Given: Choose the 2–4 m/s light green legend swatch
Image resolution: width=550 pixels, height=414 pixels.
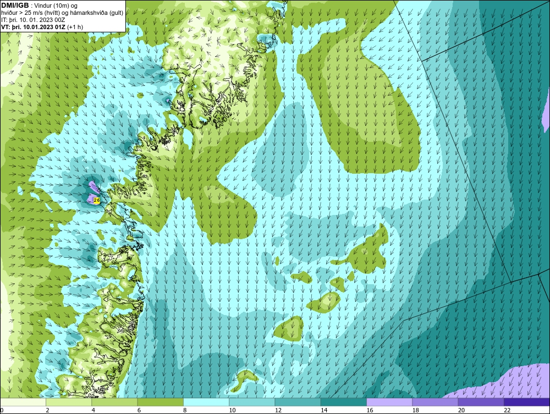Looking at the screenshot, I should pyautogui.click(x=69, y=402).
